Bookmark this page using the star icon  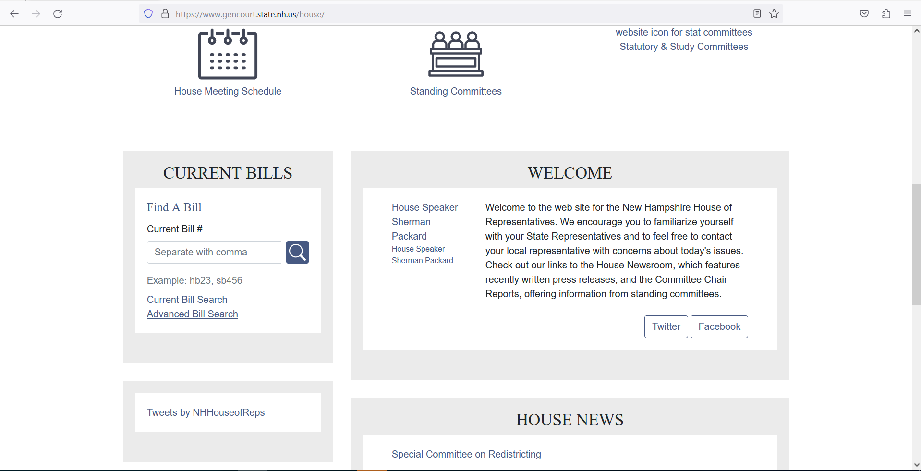coord(774,14)
